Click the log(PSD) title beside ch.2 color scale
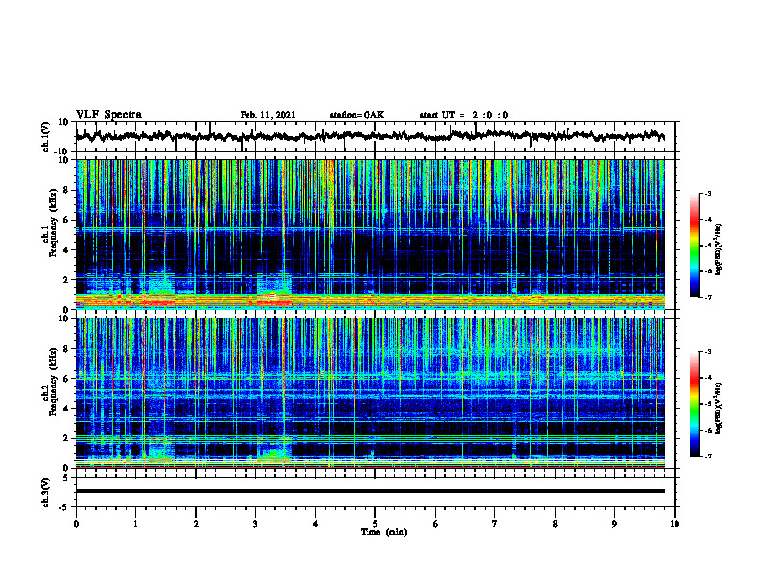 [719, 408]
